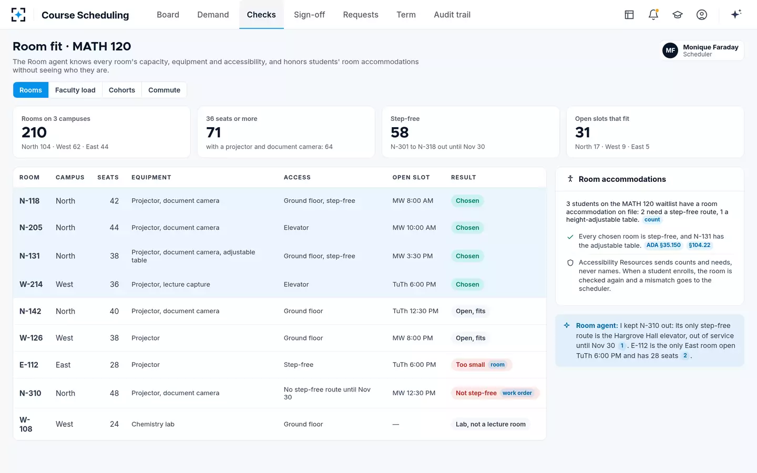Click the Chosen badge for N-118

coord(467,201)
